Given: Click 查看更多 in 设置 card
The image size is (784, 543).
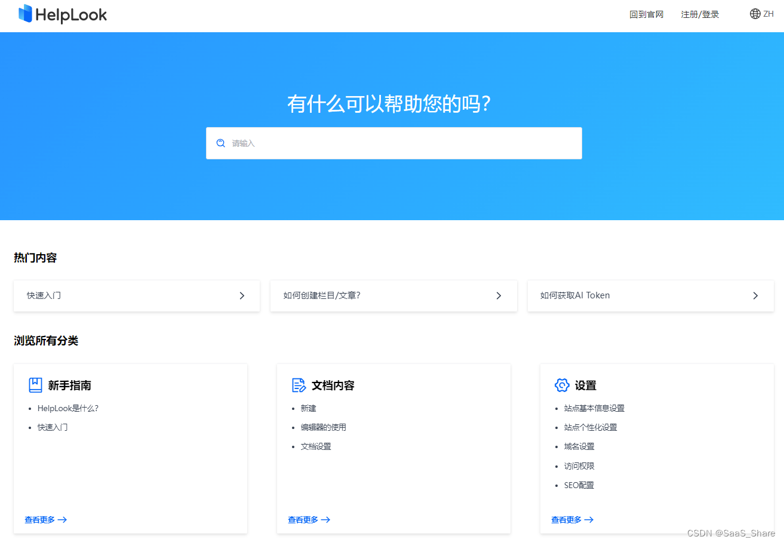Looking at the screenshot, I should tap(567, 520).
